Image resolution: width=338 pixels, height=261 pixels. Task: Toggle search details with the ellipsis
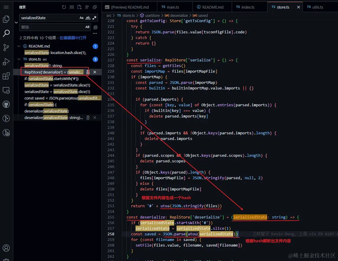tap(95, 33)
